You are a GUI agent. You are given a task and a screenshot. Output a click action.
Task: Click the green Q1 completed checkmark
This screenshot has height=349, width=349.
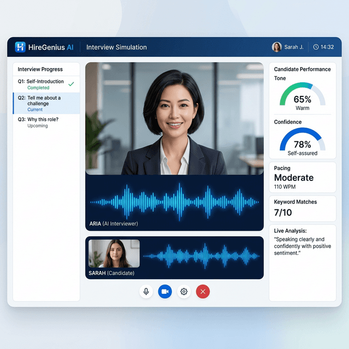[71, 84]
